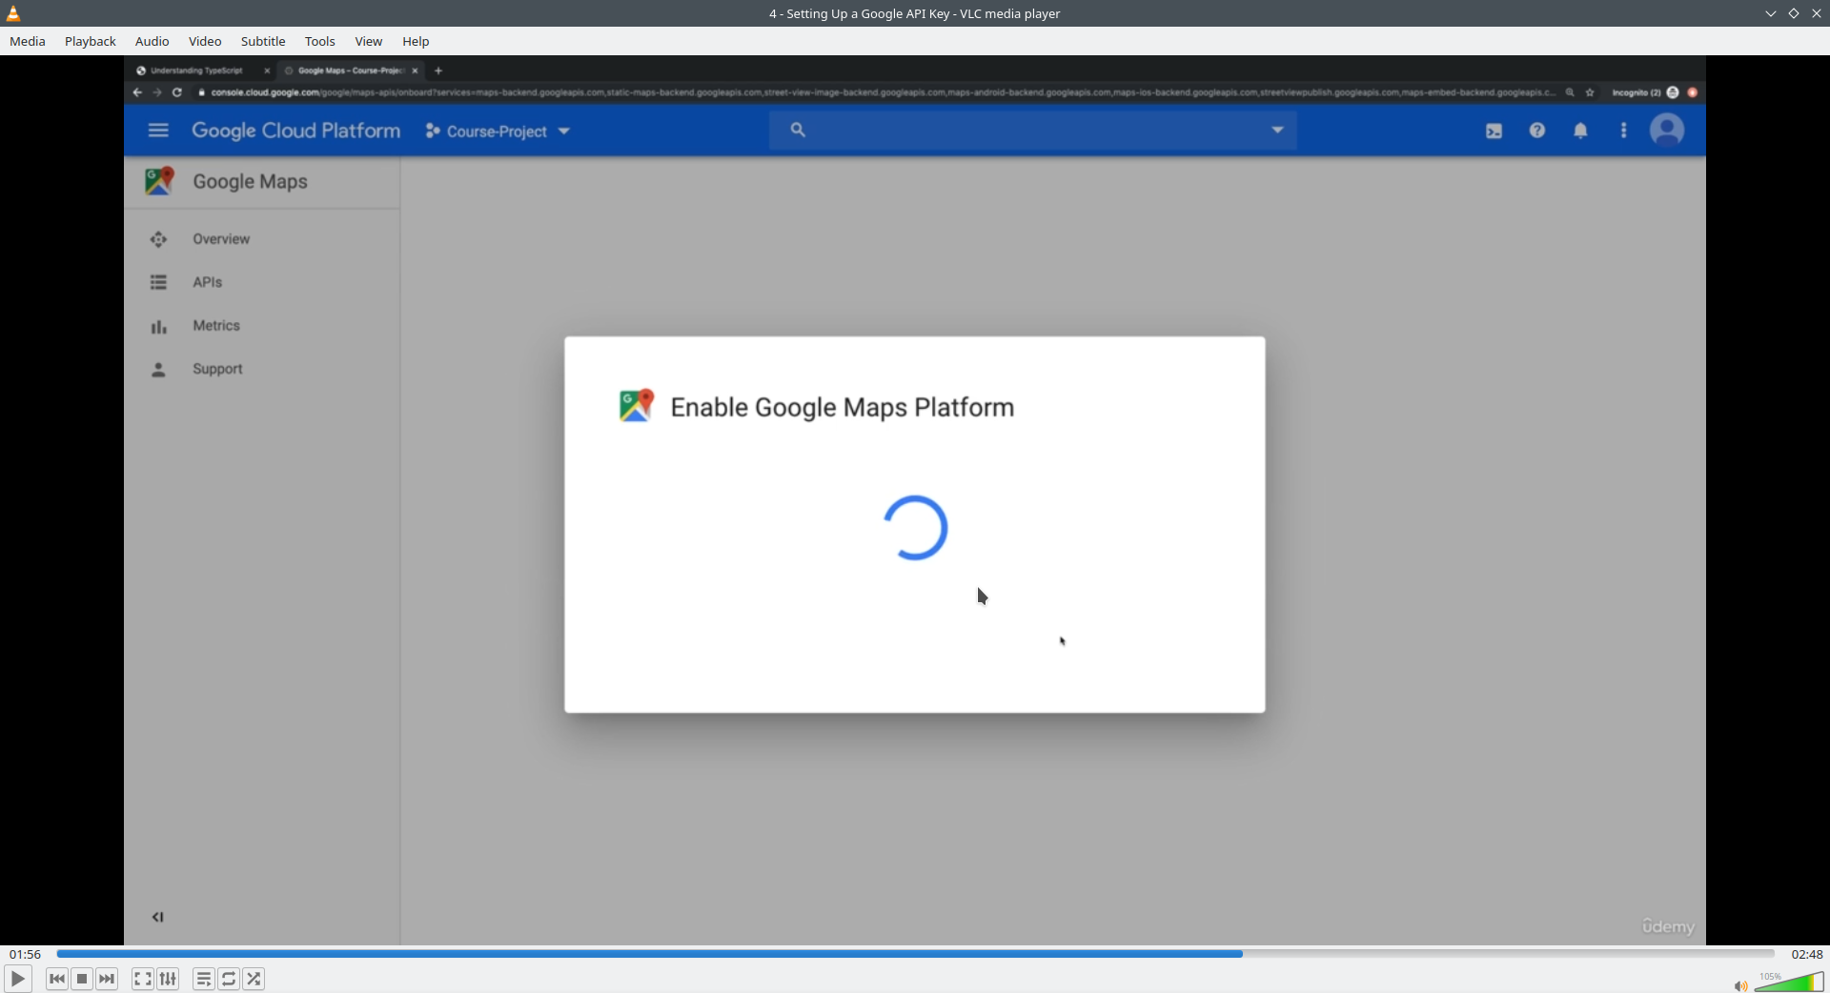Open the View menu
Viewport: 1830px width, 993px height.
(369, 41)
